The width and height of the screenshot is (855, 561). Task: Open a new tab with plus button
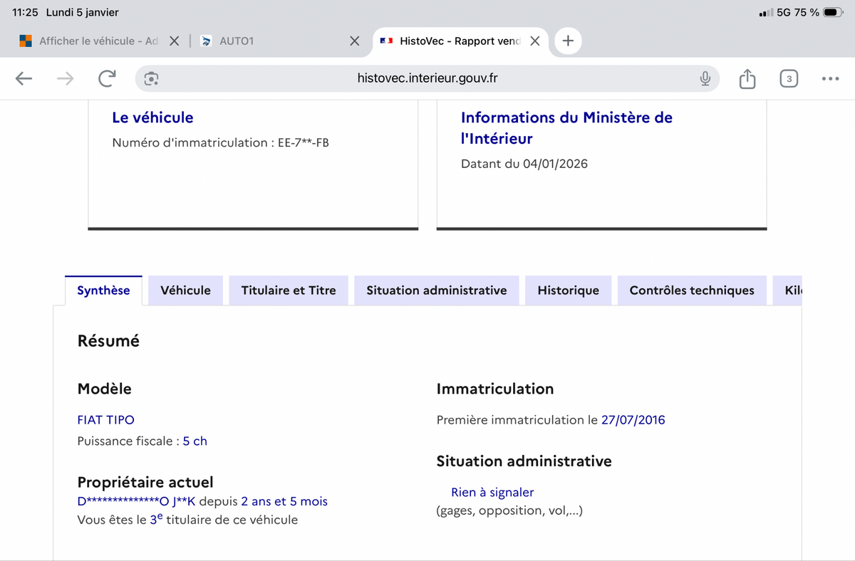568,41
